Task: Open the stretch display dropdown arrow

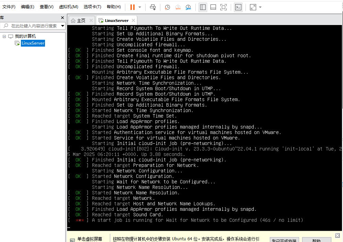Action: (260, 7)
